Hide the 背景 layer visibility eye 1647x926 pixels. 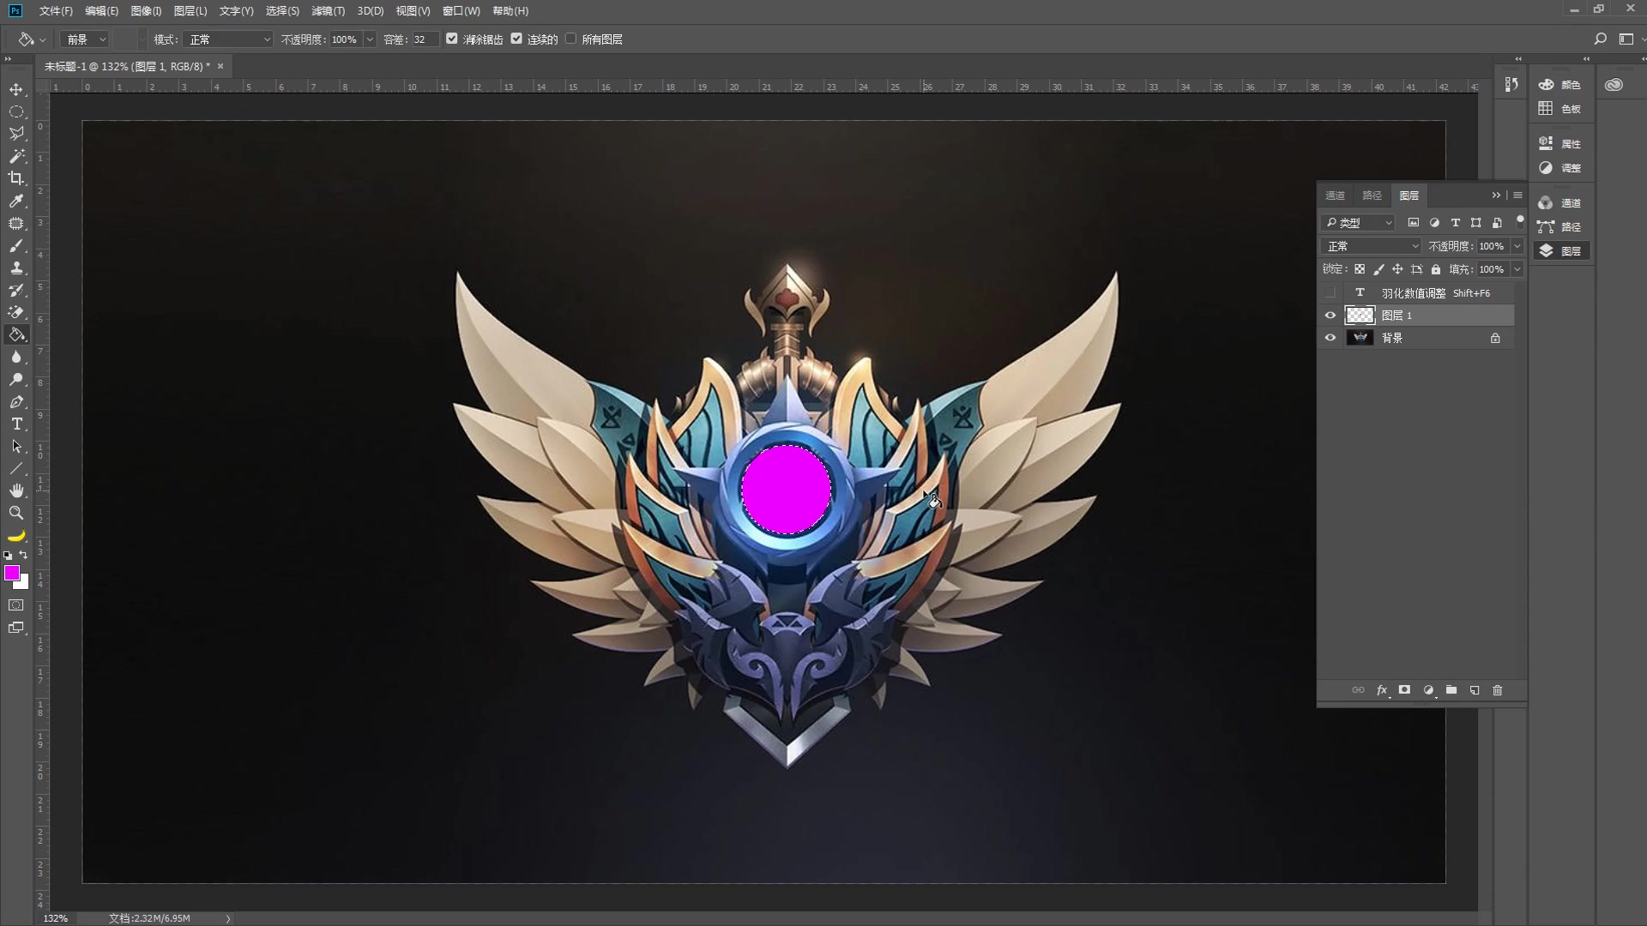[1330, 338]
